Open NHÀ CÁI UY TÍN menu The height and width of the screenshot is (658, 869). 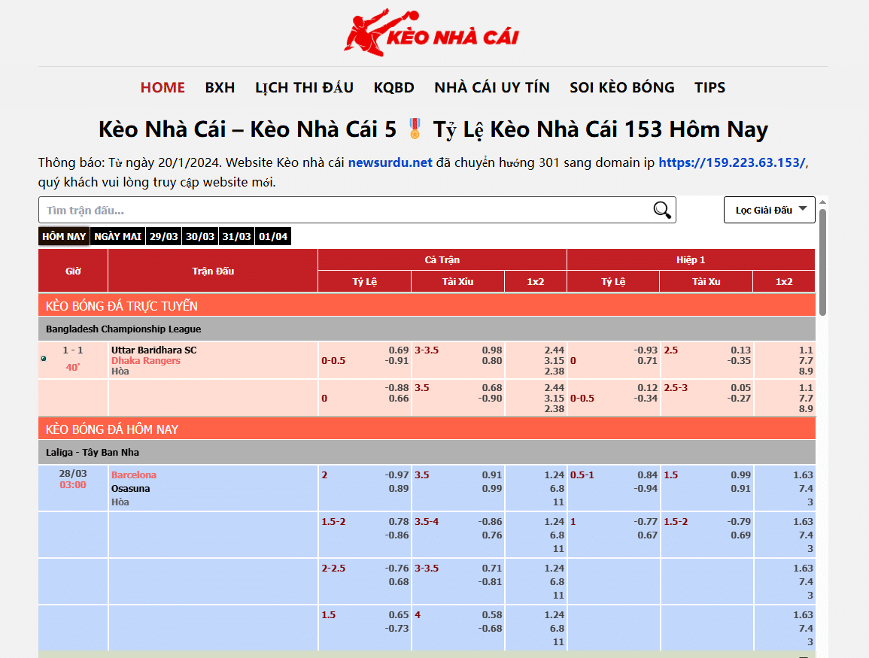492,87
